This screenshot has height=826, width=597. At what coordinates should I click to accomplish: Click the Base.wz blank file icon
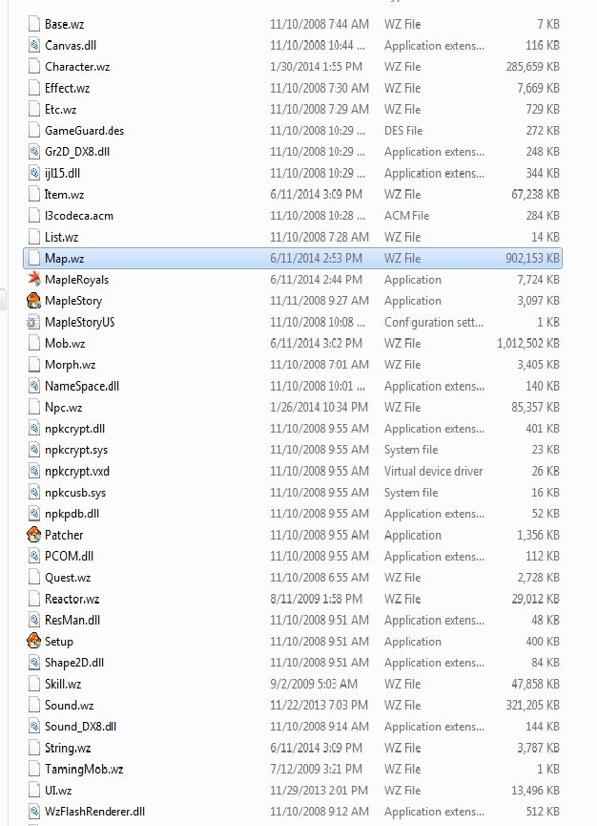click(x=33, y=24)
